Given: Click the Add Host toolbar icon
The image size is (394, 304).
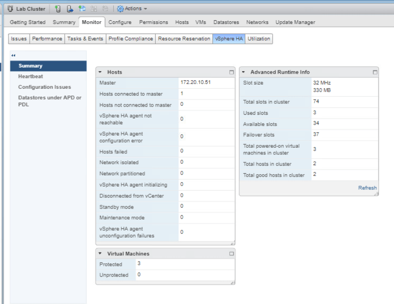Looking at the screenshot, I should point(58,8).
